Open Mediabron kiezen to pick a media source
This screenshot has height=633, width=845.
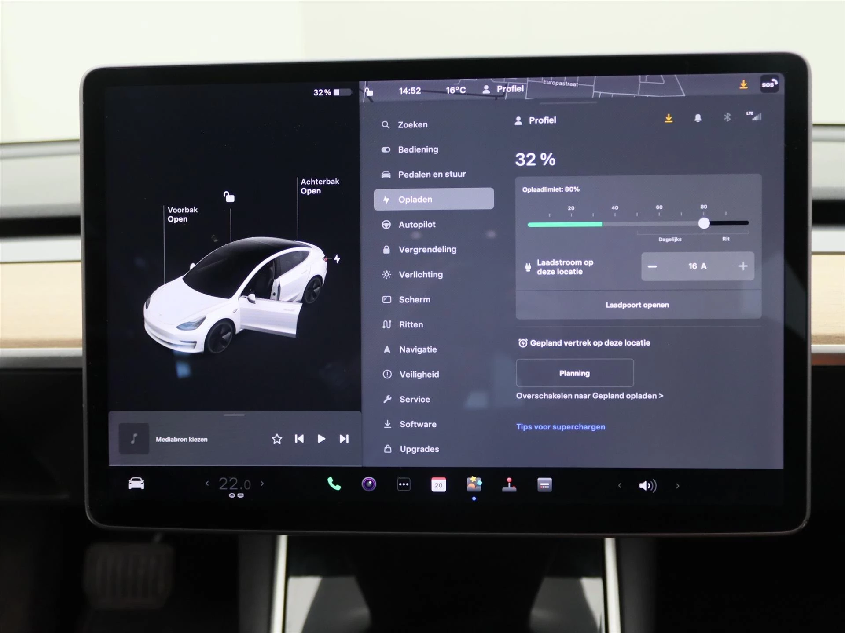coord(182,439)
